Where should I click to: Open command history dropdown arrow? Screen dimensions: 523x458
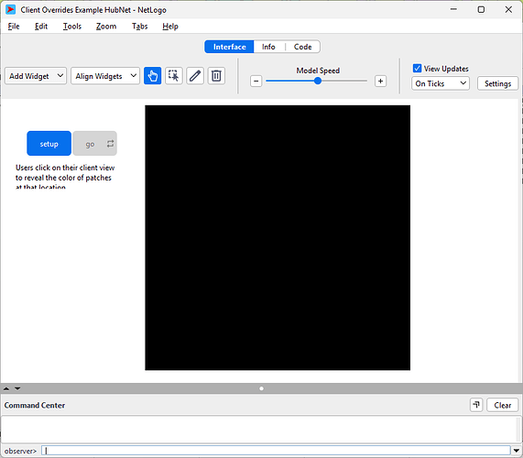click(516, 451)
